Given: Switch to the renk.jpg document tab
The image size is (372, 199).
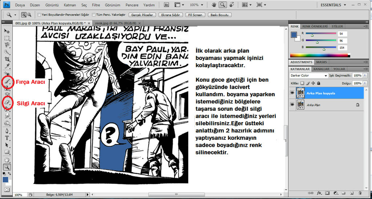Looking at the screenshot, I should coord(116,23).
